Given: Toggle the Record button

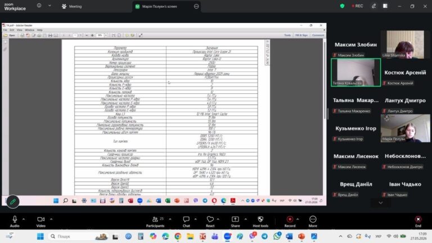Looking at the screenshot, I should (290, 222).
